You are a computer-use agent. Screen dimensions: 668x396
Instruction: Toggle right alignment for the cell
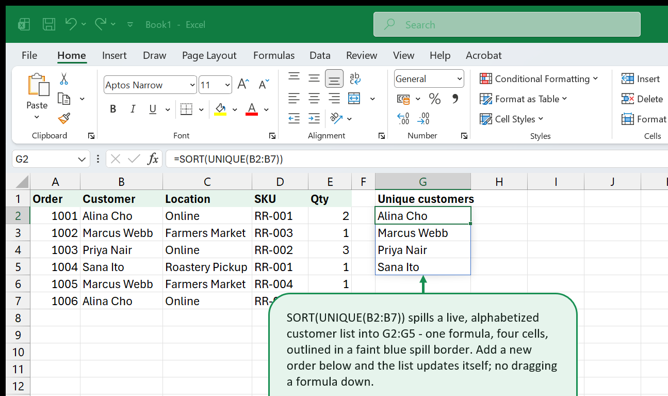pyautogui.click(x=334, y=98)
